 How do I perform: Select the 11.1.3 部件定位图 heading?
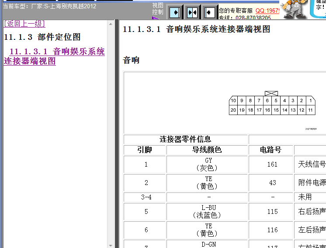[x=42, y=37]
